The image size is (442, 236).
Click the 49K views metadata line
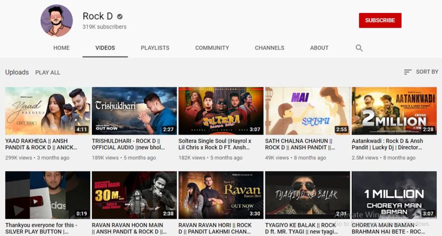click(x=295, y=158)
